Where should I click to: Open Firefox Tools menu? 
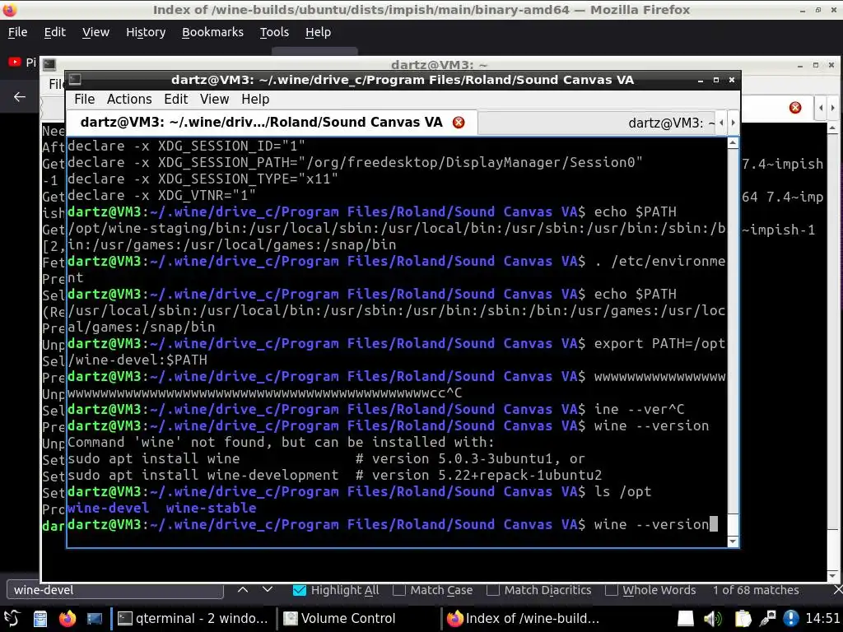[x=274, y=32]
